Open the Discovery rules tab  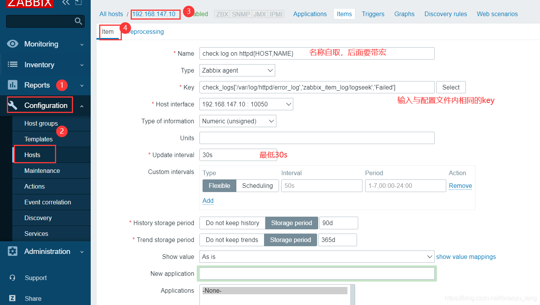pyautogui.click(x=446, y=14)
